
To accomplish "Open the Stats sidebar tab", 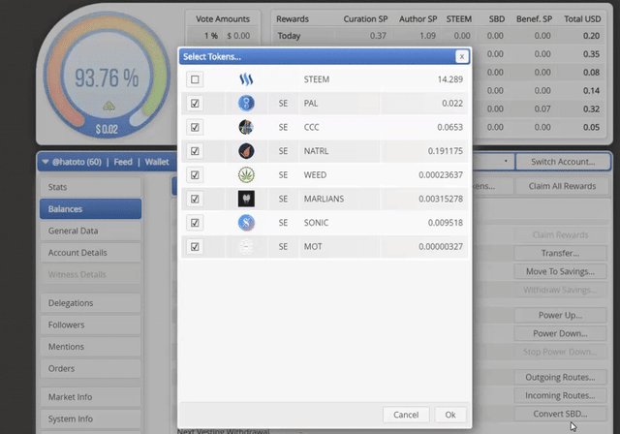I will pos(90,187).
